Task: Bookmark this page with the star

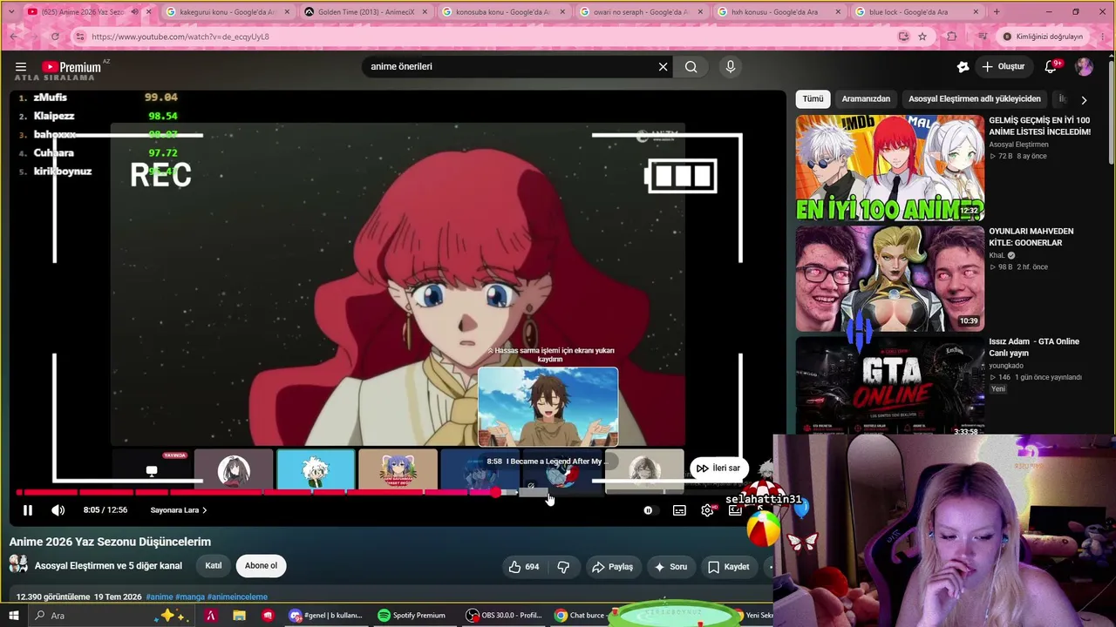Action: tap(922, 37)
